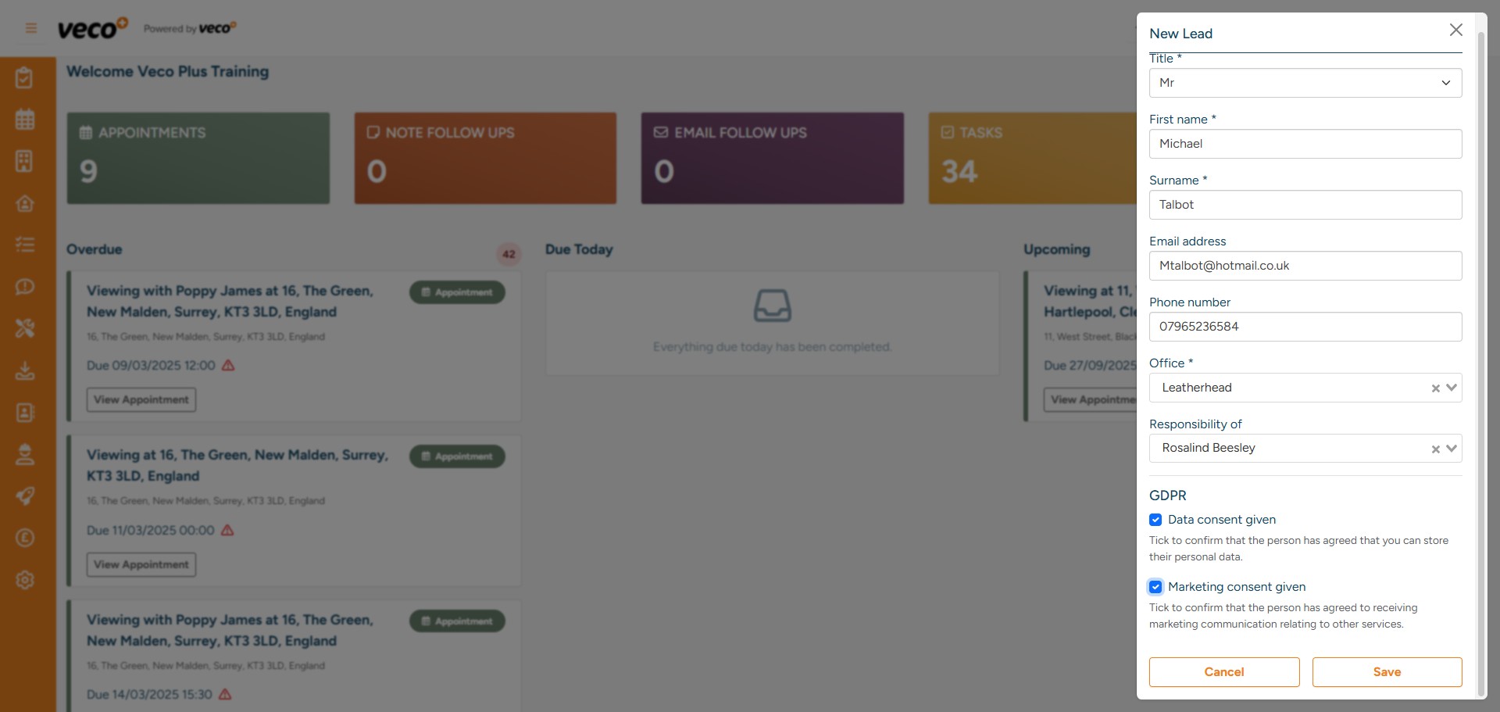Open the pound sign accounts icon
This screenshot has width=1500, height=712.
pos(25,538)
